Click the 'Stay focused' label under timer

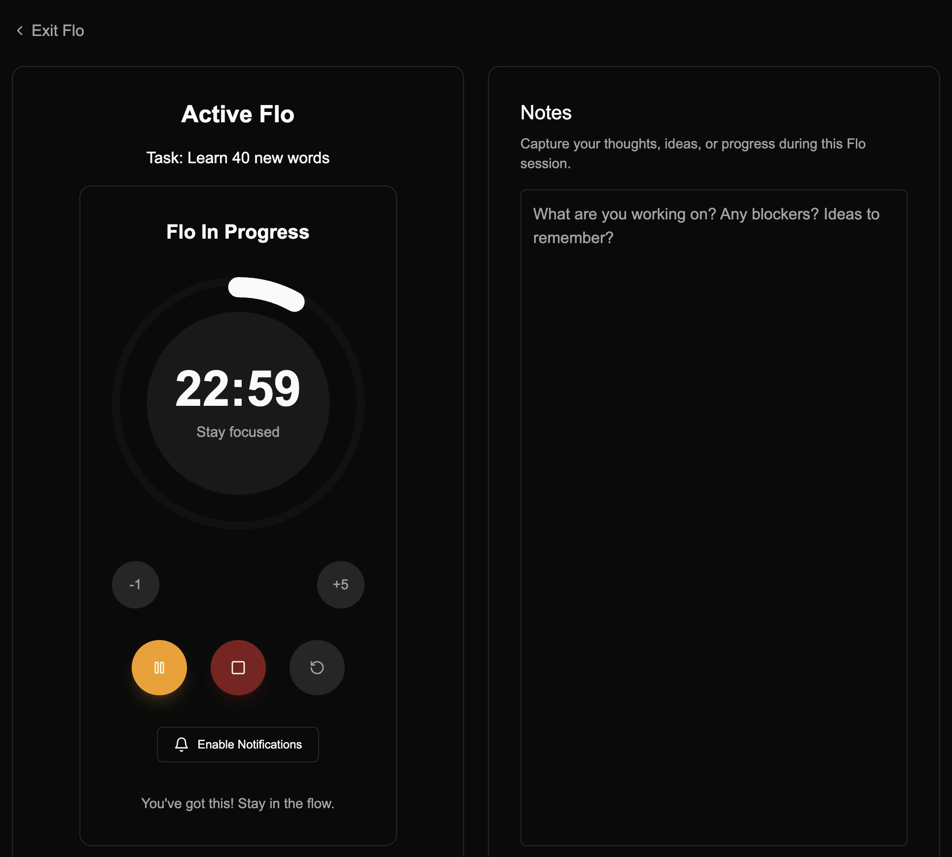238,432
